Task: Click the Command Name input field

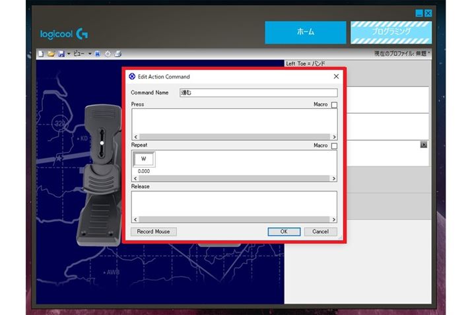Action: pyautogui.click(x=258, y=93)
